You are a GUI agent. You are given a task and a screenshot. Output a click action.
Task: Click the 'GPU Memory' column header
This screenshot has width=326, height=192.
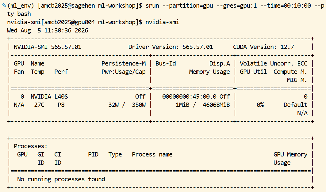(290, 155)
